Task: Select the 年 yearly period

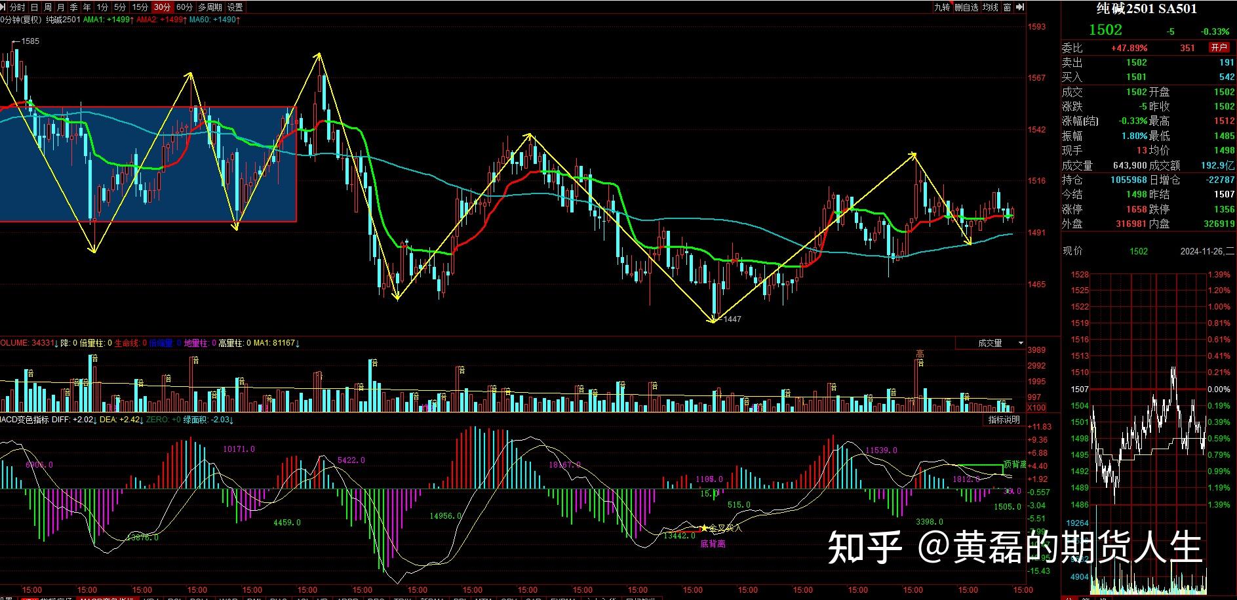Action: tap(87, 7)
